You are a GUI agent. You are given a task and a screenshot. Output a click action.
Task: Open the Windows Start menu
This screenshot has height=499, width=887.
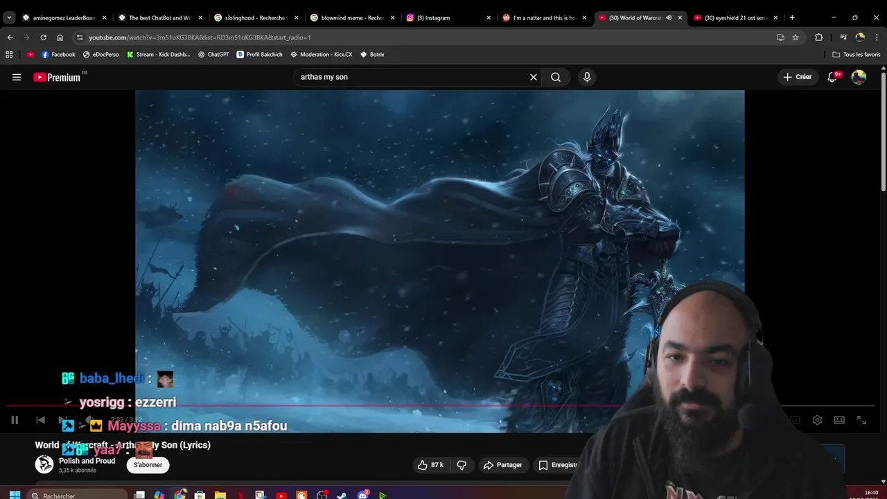15,495
